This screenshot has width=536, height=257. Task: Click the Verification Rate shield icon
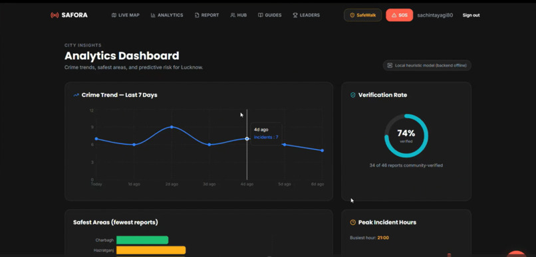[353, 95]
